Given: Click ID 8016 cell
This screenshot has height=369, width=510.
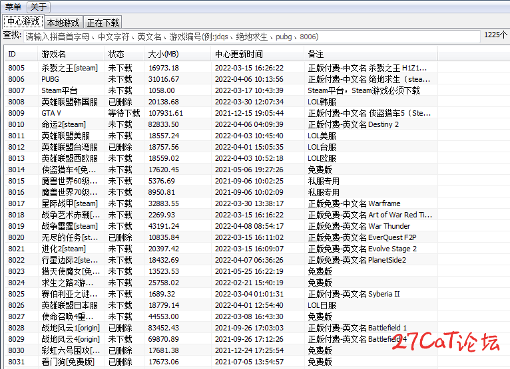Looking at the screenshot, I should 16,192.
